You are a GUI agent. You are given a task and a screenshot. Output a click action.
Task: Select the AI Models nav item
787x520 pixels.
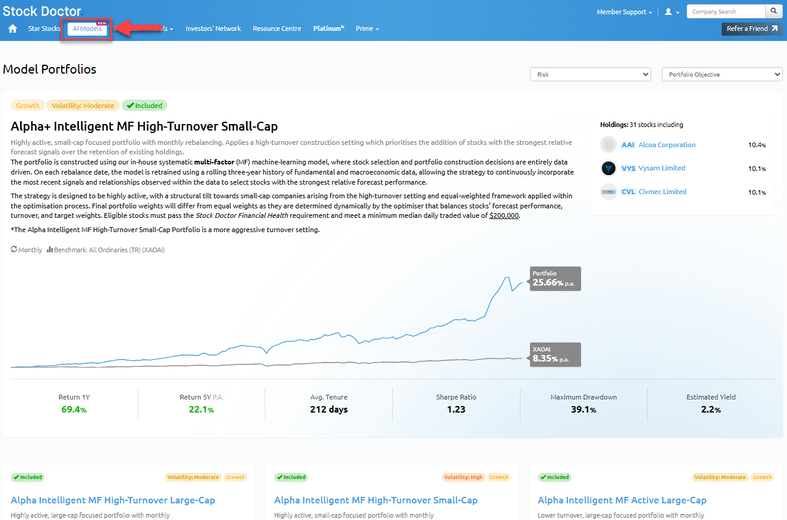(87, 29)
